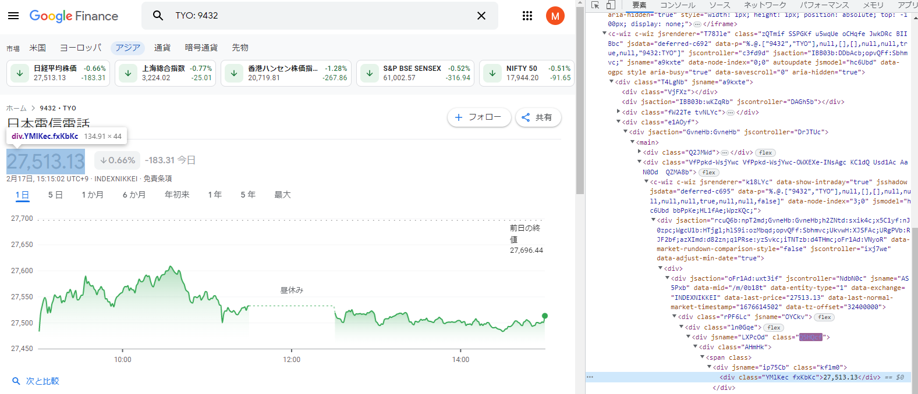Click the Hang Seng down-arrow icon
The image size is (918, 394).
[234, 73]
